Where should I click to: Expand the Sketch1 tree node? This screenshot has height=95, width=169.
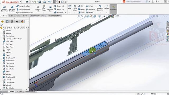1,52
